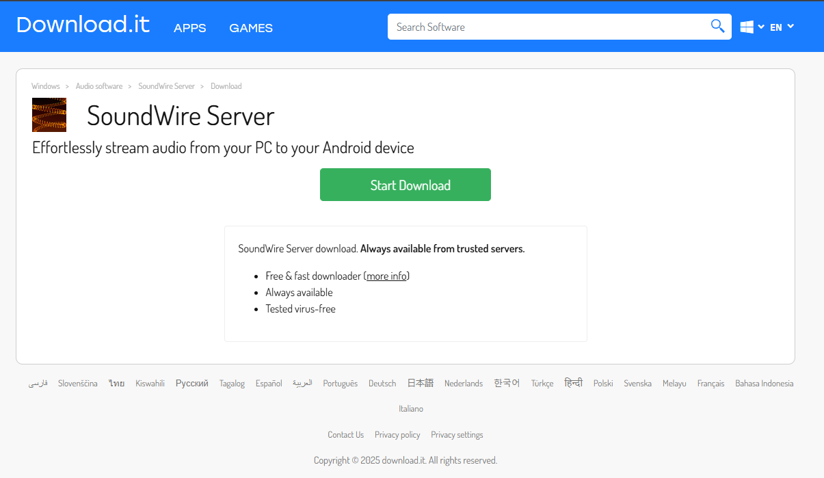The height and width of the screenshot is (478, 824).
Task: Open the GAMES menu
Action: 251,28
